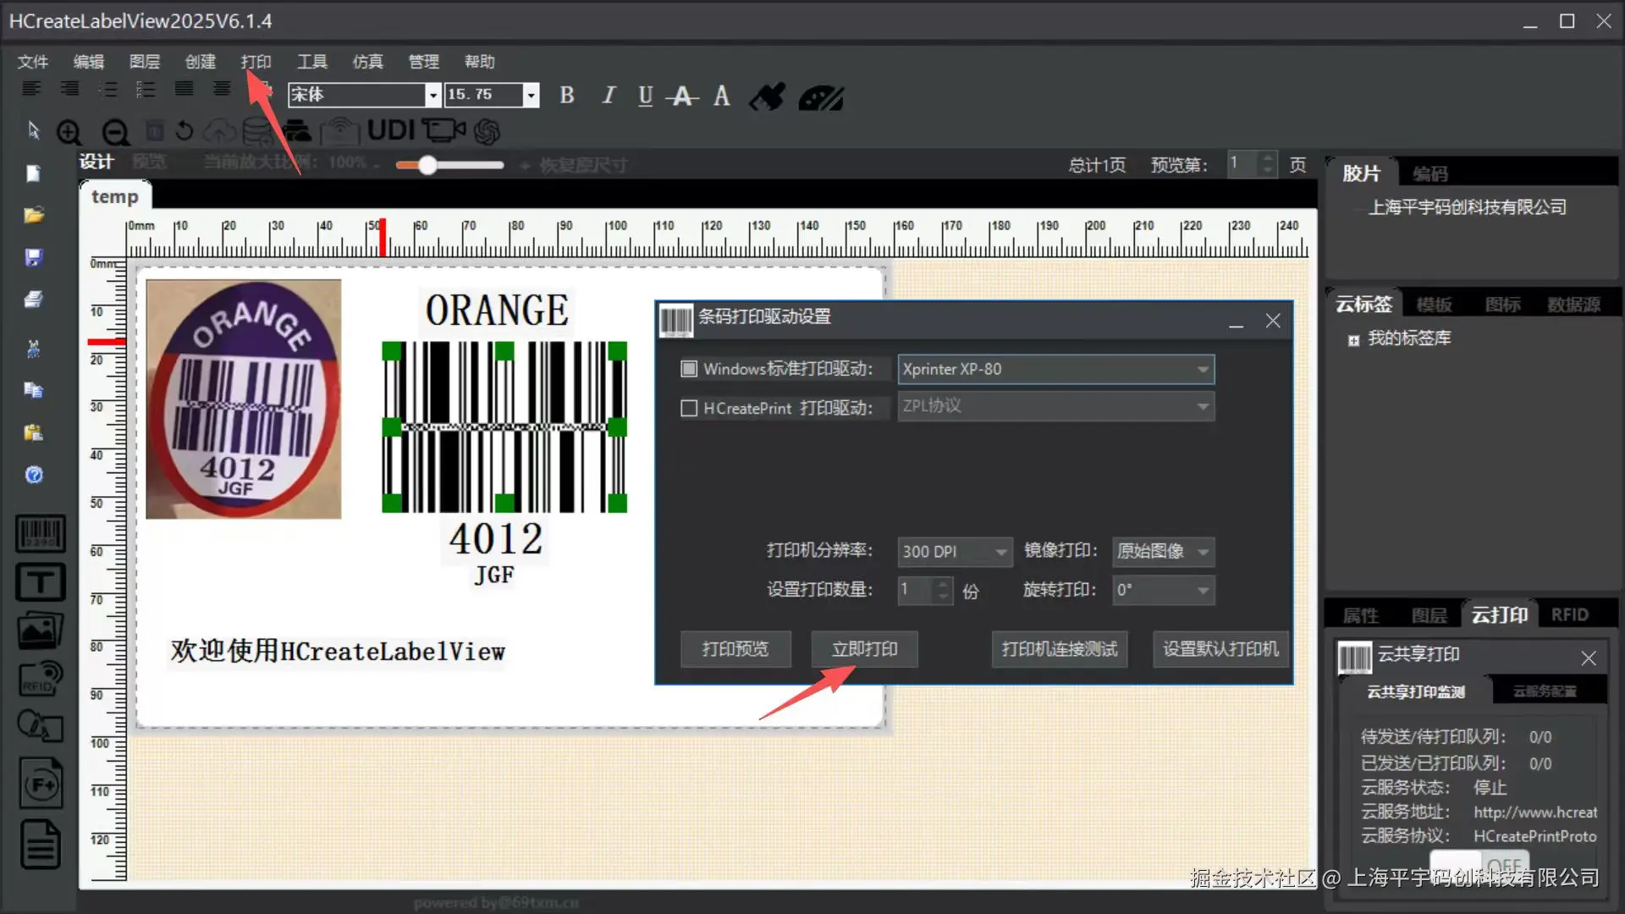This screenshot has width=1625, height=914.
Task: Check Windows standard print driver checkbox
Action: pyautogui.click(x=689, y=369)
